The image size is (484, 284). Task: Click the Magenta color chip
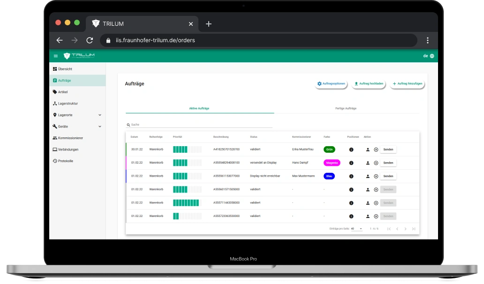(x=332, y=163)
